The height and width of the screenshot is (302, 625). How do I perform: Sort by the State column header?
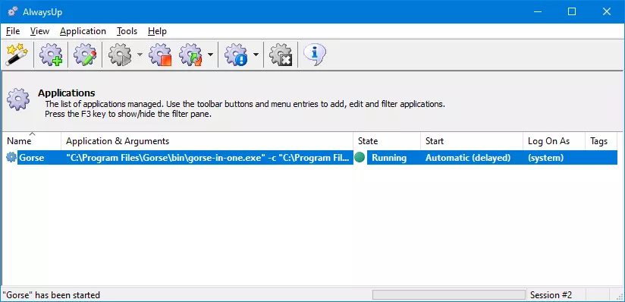(x=387, y=141)
